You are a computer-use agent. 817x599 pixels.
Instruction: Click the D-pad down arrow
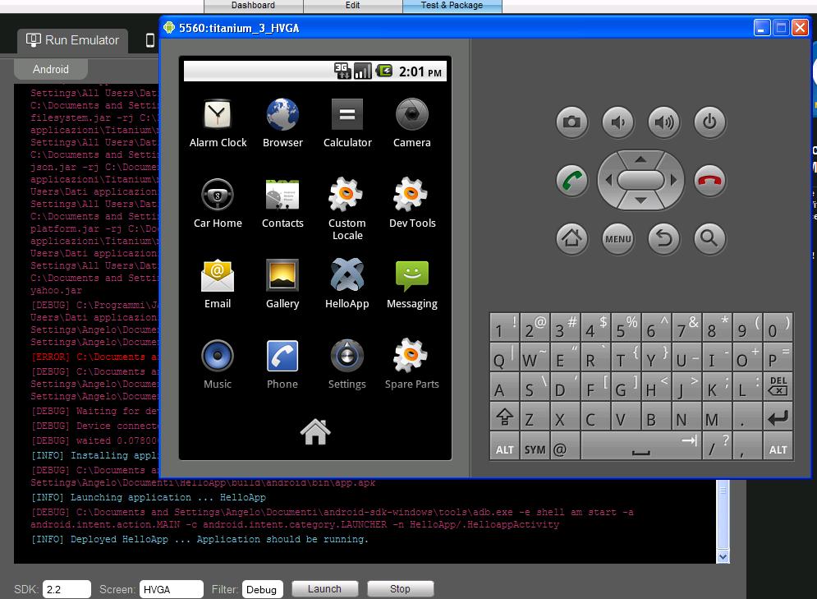[641, 201]
